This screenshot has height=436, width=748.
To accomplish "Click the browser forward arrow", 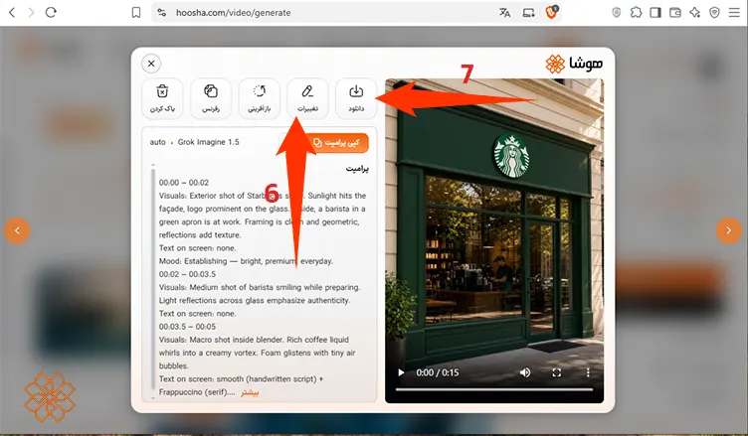I will [32, 12].
